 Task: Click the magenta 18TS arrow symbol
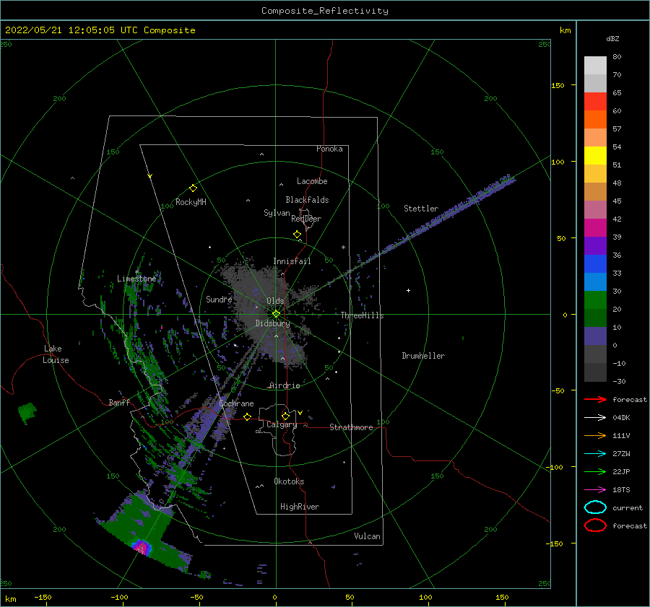tap(595, 490)
